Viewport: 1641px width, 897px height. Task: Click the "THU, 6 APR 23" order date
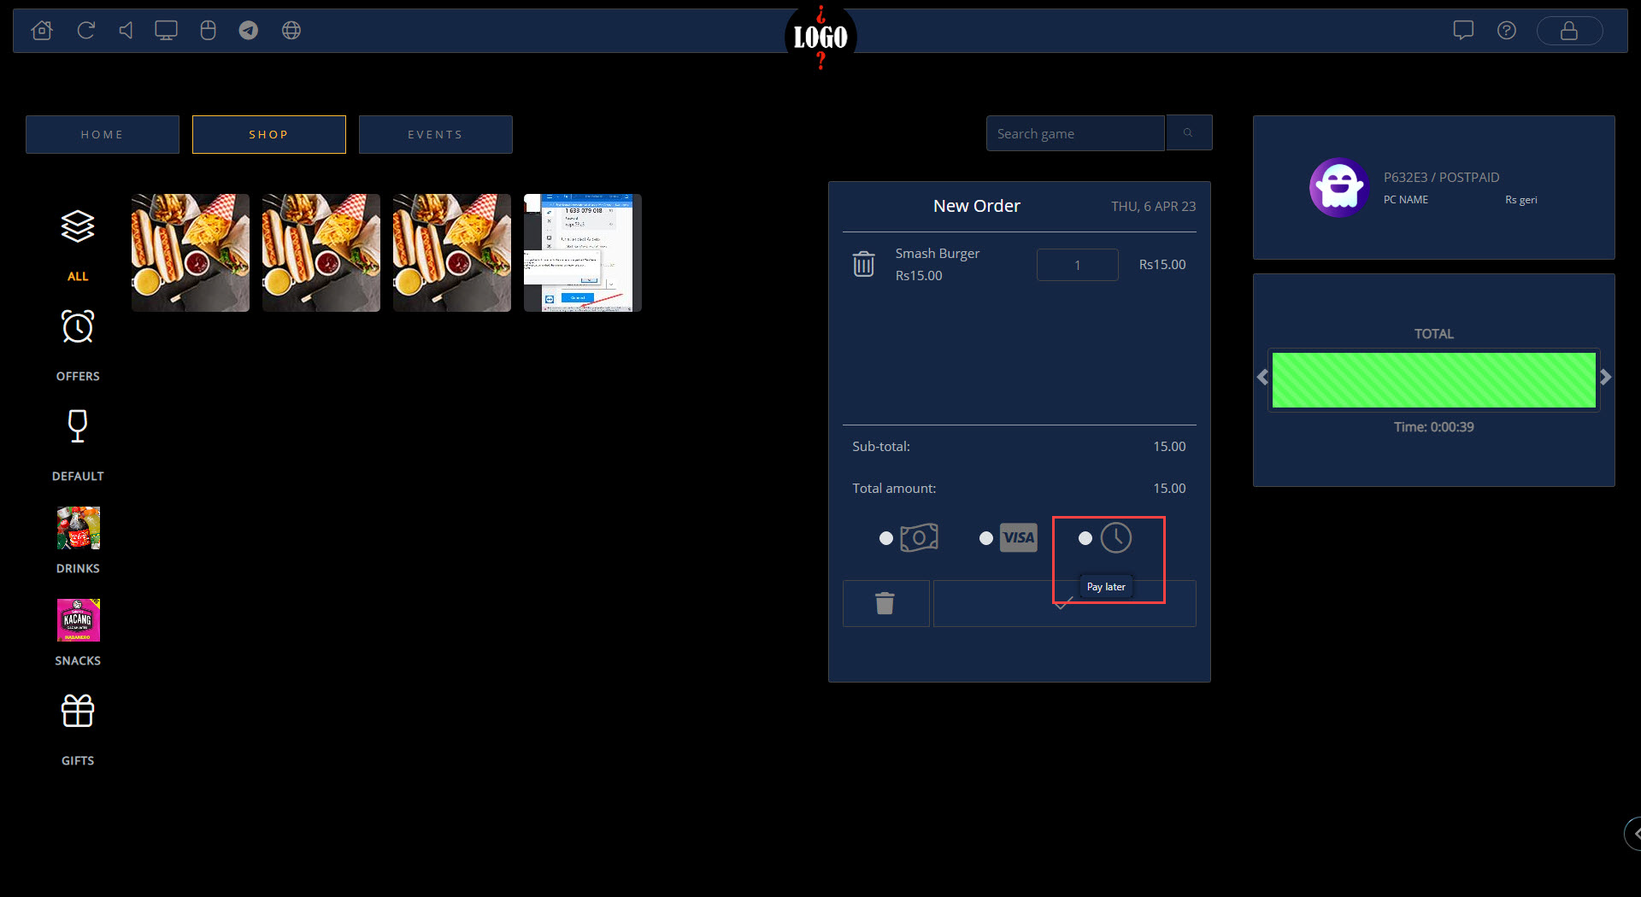1154,207
